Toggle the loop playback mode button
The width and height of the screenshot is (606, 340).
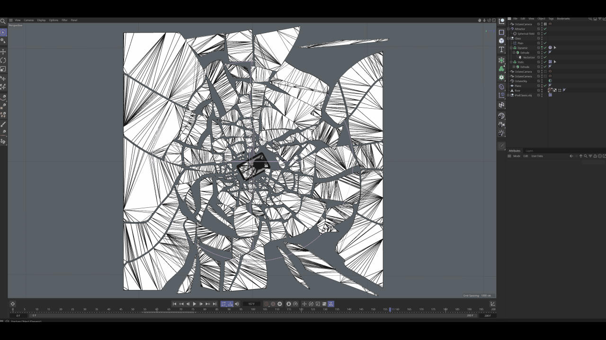pos(223,304)
